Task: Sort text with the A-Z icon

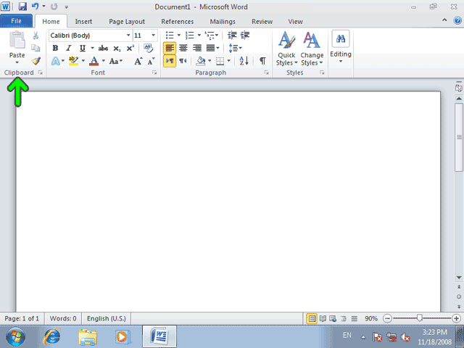Action: (244, 61)
